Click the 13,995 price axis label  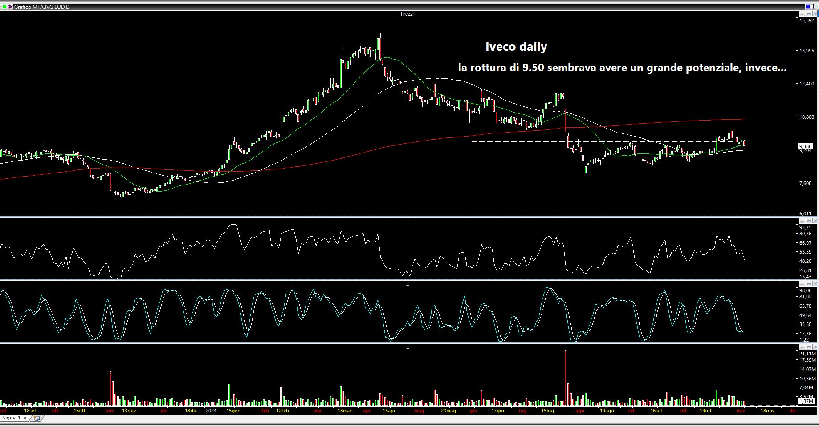click(x=807, y=51)
